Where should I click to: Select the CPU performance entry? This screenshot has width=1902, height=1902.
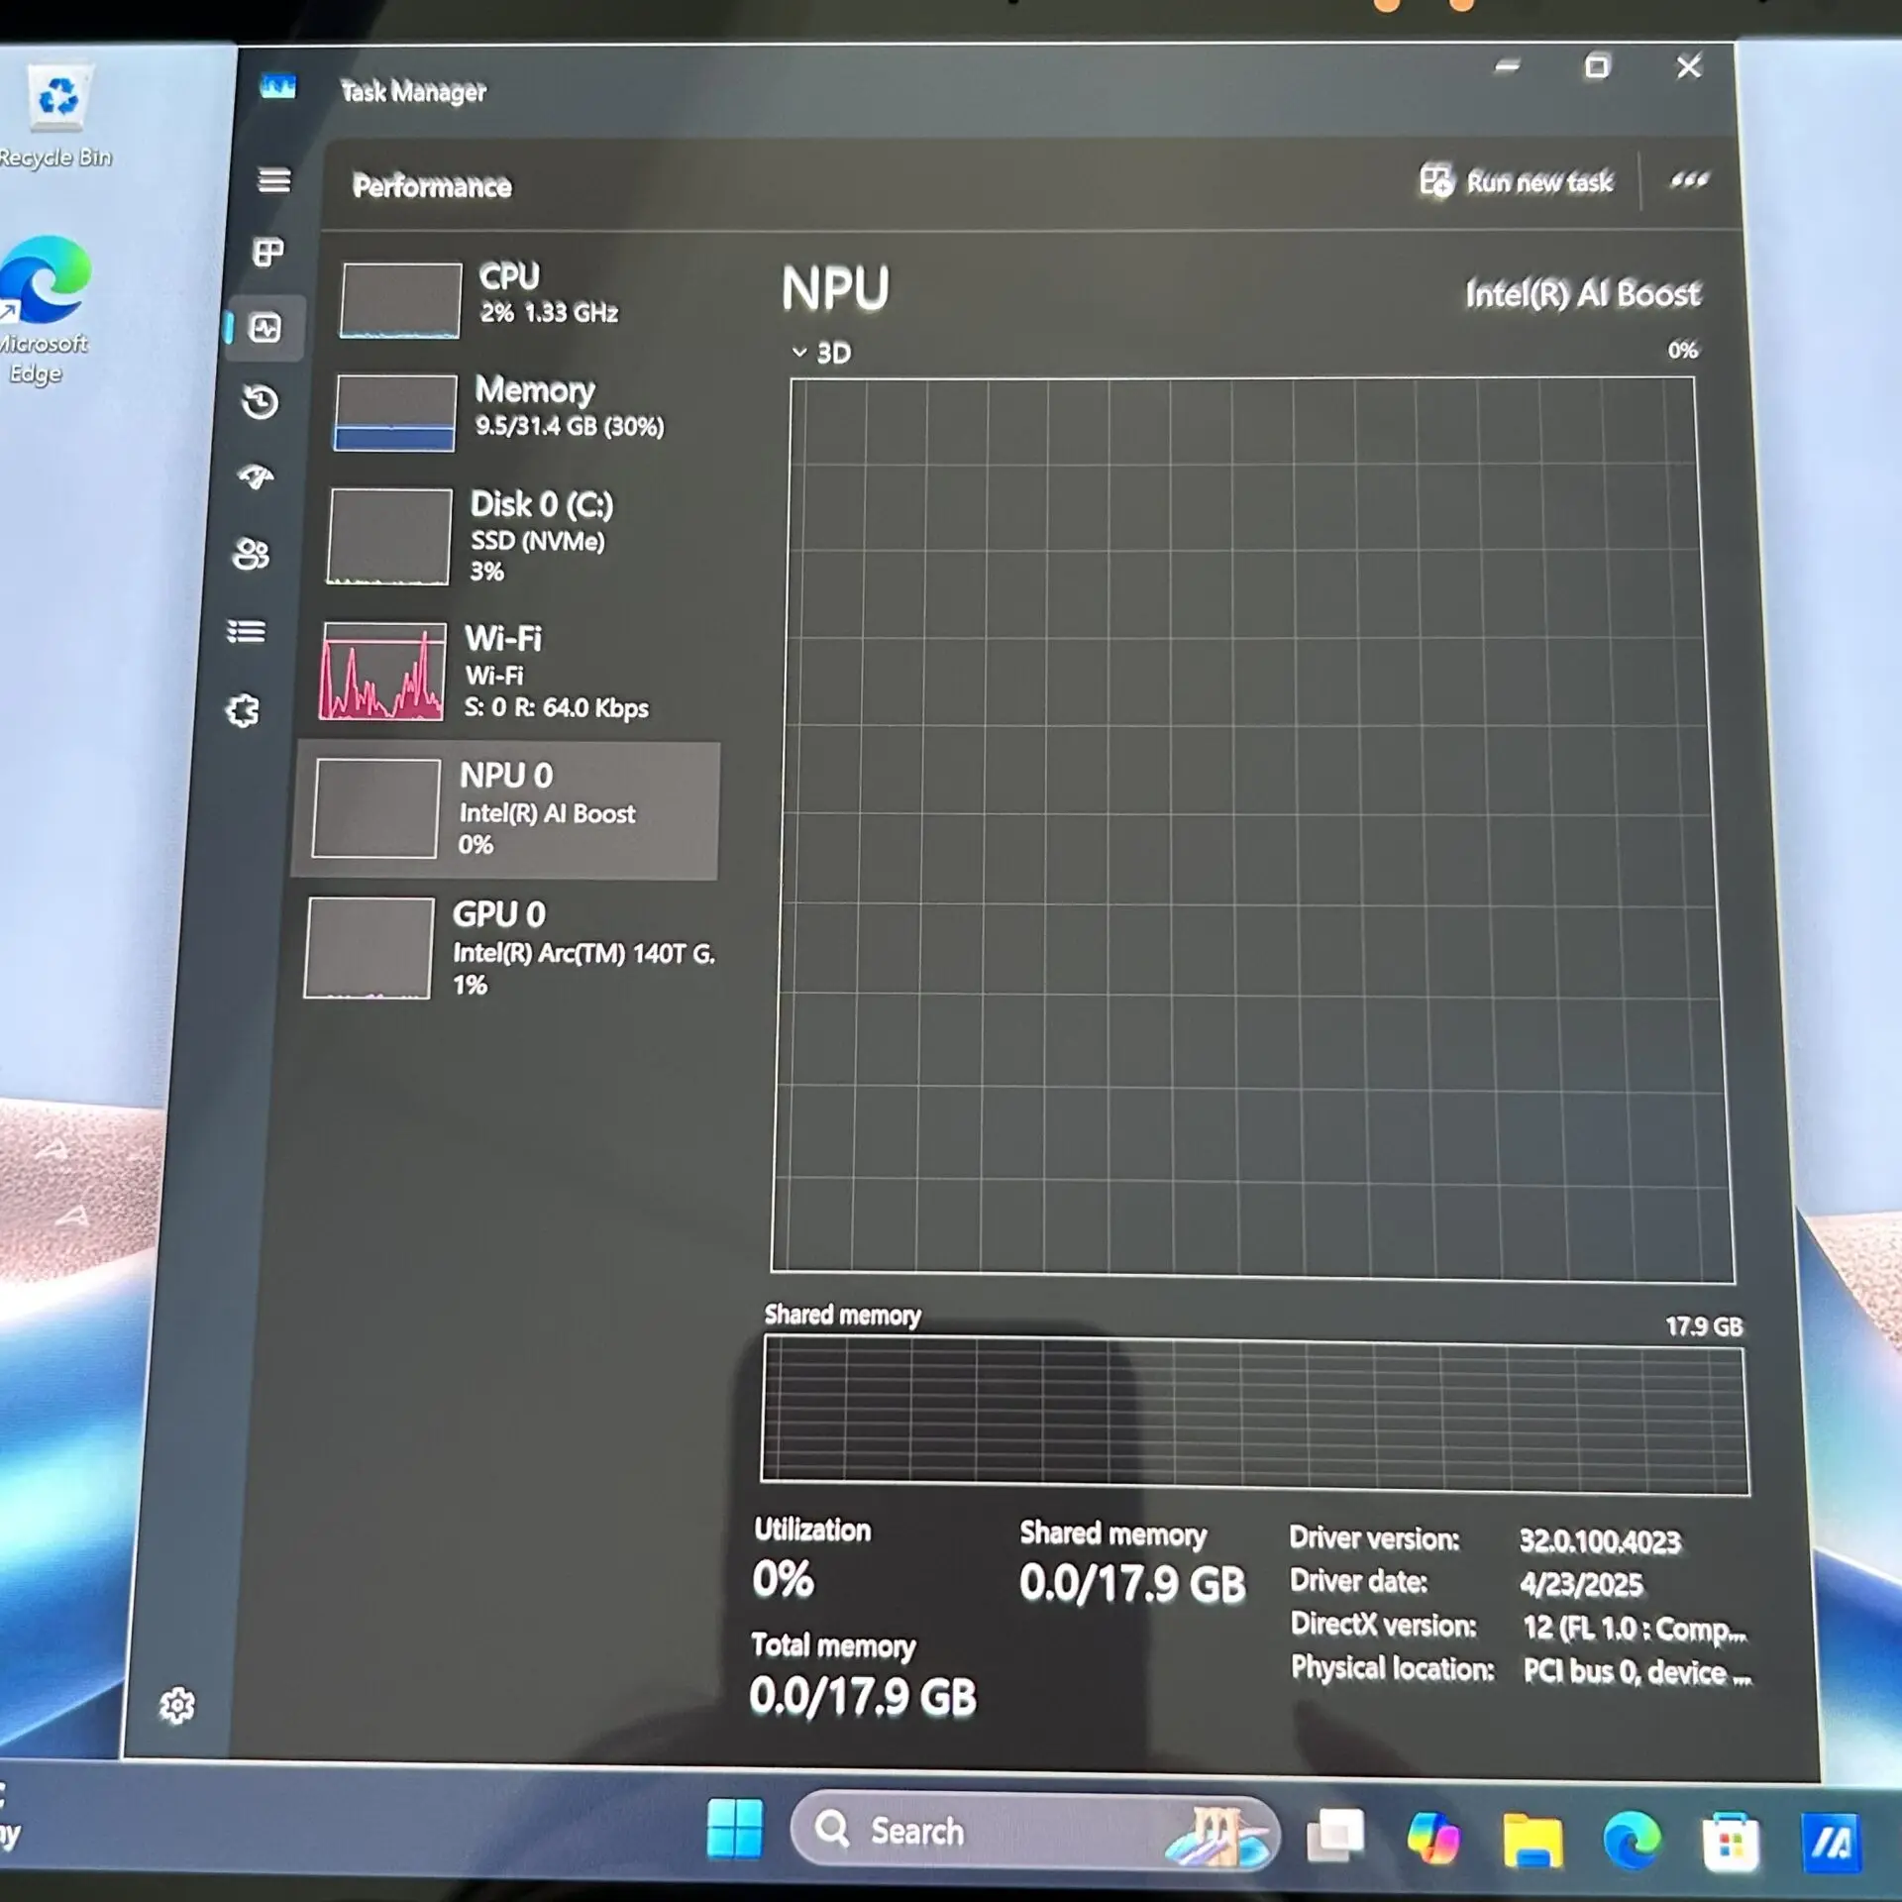pos(529,298)
